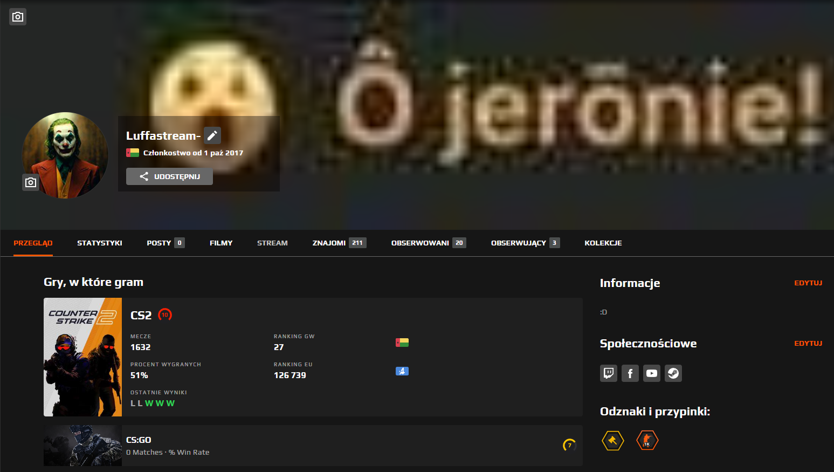Screen dimensions: 834x472
Task: Click the EU ranking icon
Action: [x=402, y=371]
